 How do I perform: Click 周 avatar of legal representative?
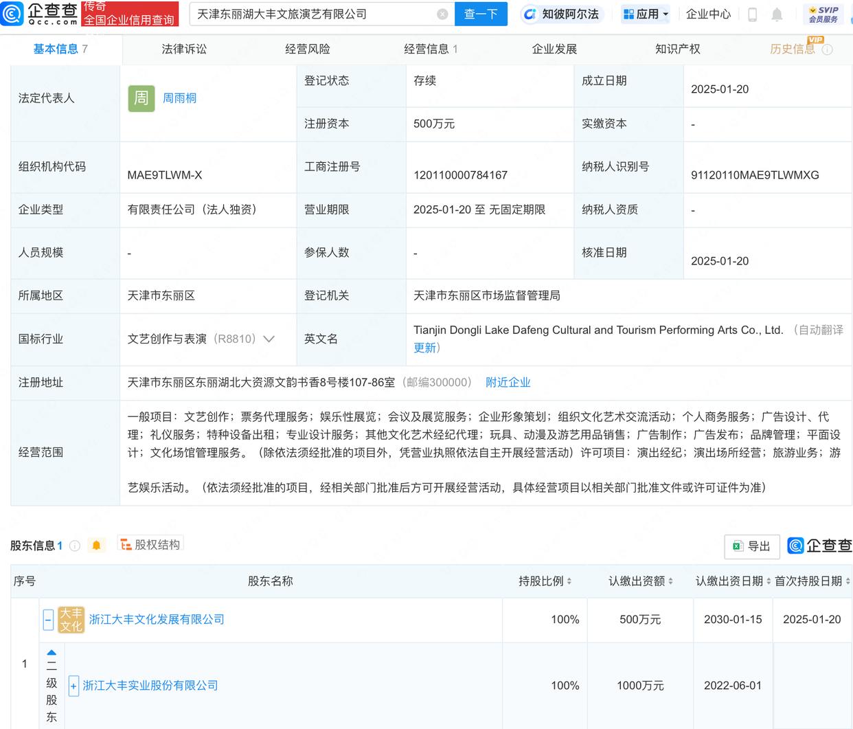pos(141,98)
